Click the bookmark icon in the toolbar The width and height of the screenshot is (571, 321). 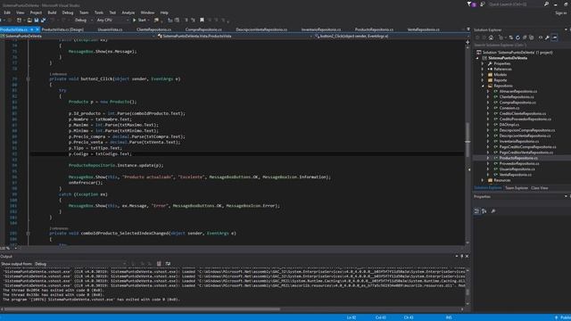click(x=203, y=20)
